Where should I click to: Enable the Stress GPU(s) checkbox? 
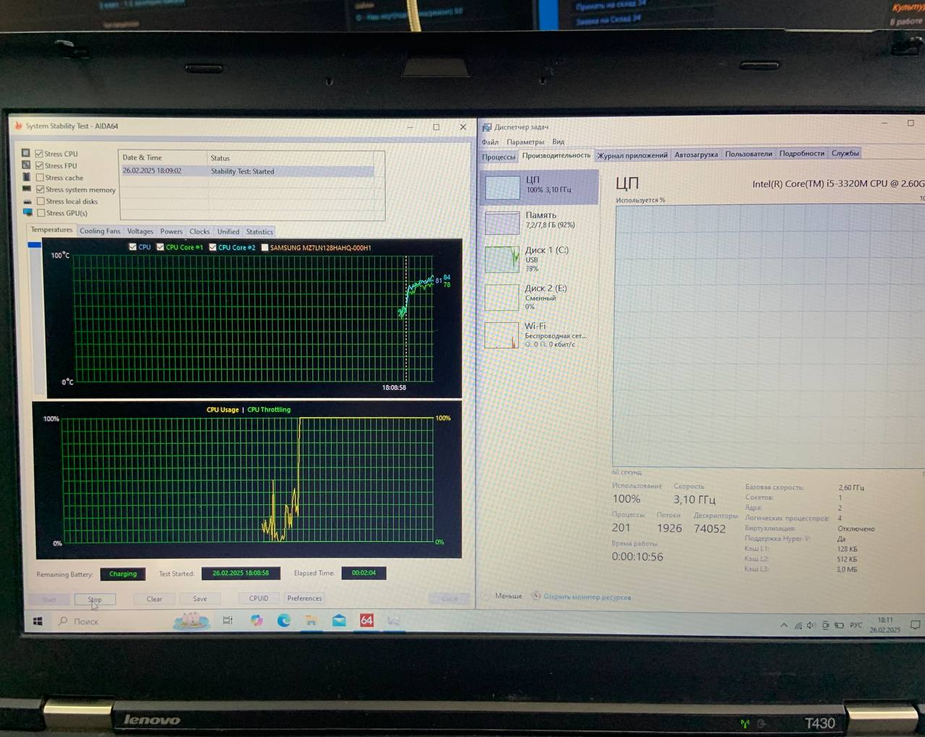click(40, 212)
